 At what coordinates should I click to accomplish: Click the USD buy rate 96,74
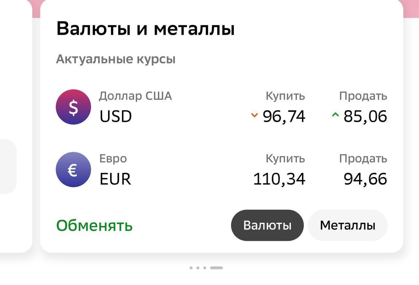(x=284, y=116)
